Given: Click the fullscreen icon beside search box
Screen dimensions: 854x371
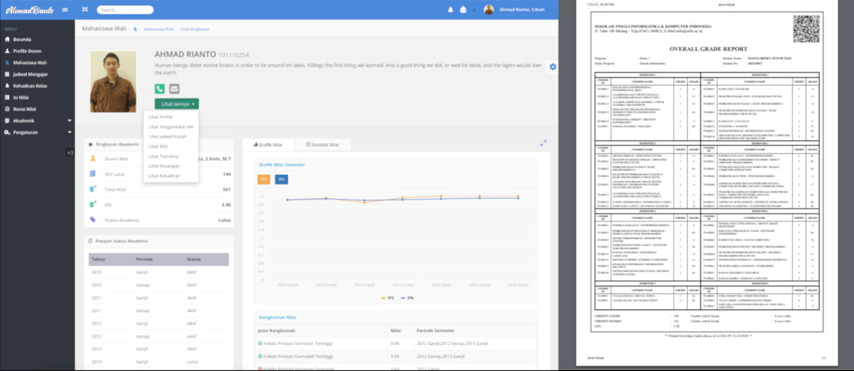Looking at the screenshot, I should tap(85, 9).
